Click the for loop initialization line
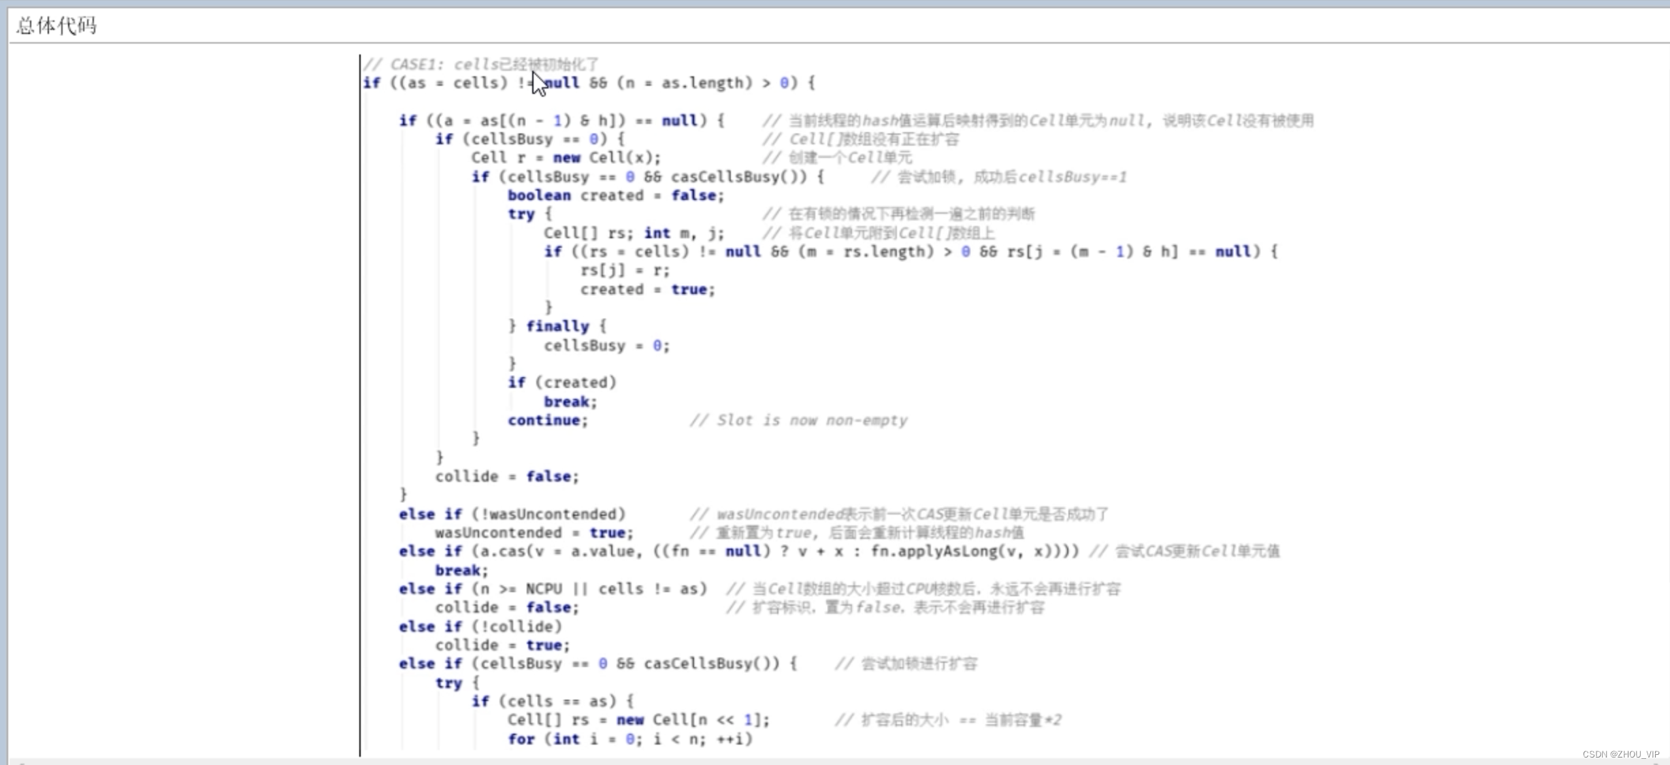This screenshot has width=1670, height=765. point(599,738)
